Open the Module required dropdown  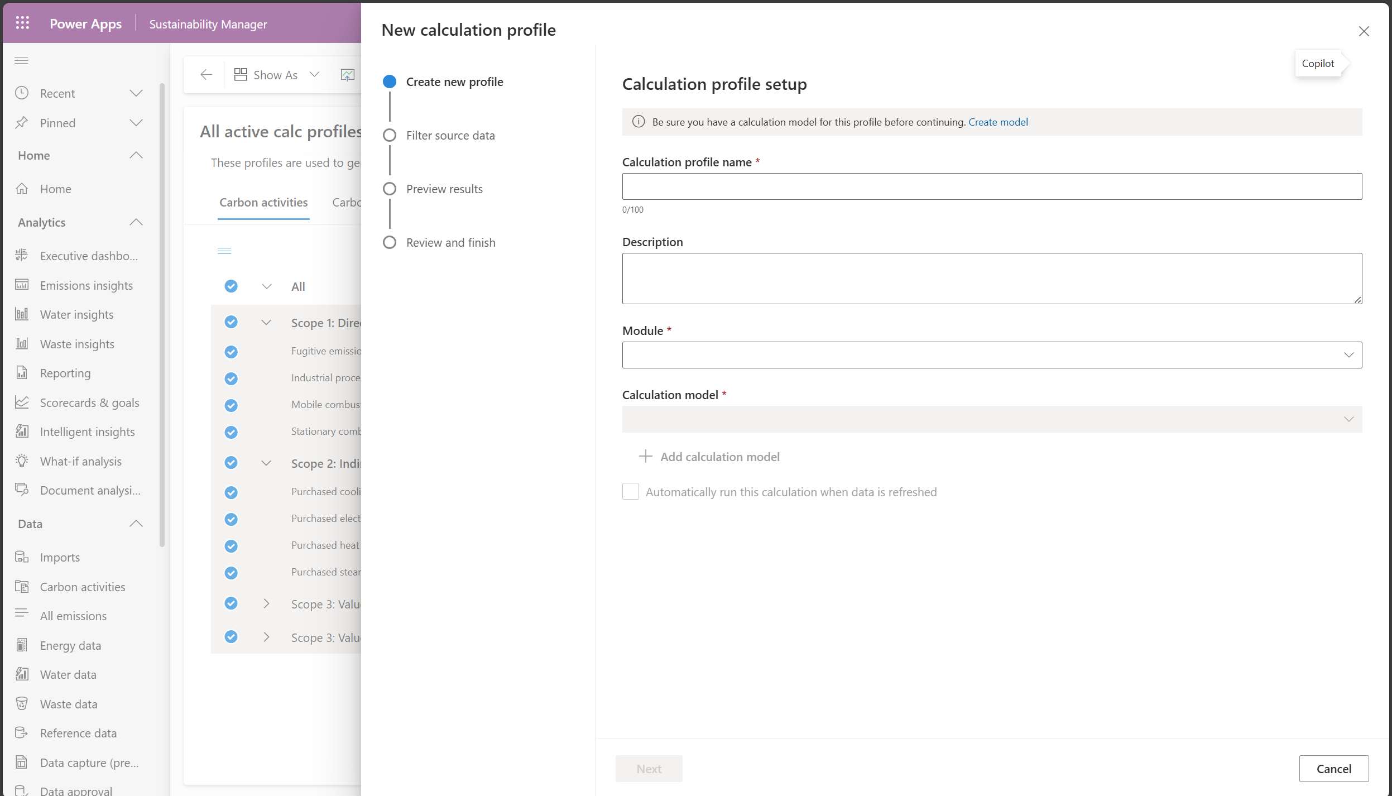pyautogui.click(x=992, y=354)
